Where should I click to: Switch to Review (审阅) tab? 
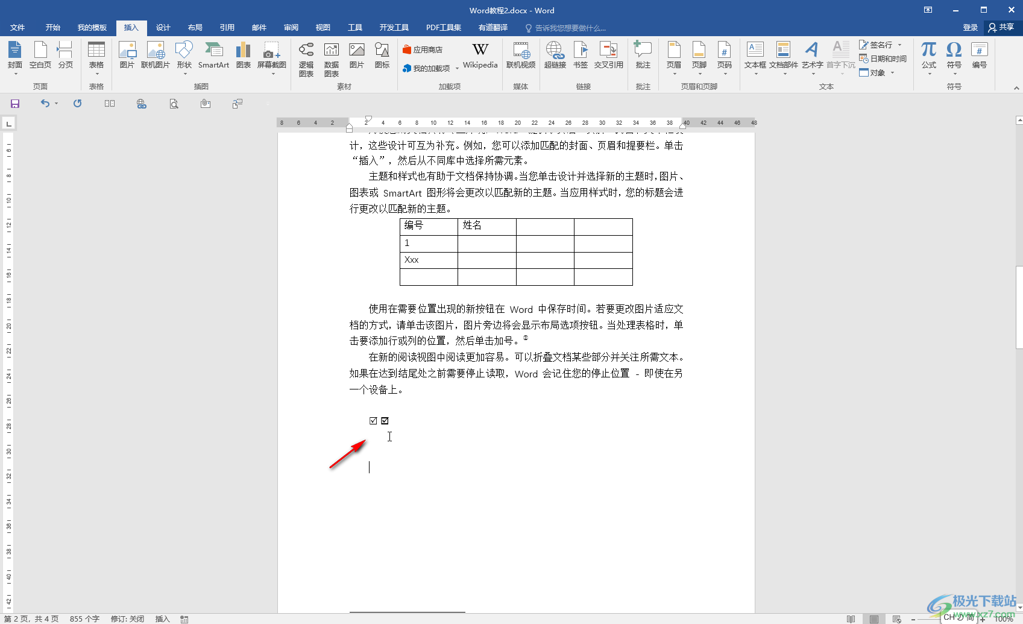[291, 28]
